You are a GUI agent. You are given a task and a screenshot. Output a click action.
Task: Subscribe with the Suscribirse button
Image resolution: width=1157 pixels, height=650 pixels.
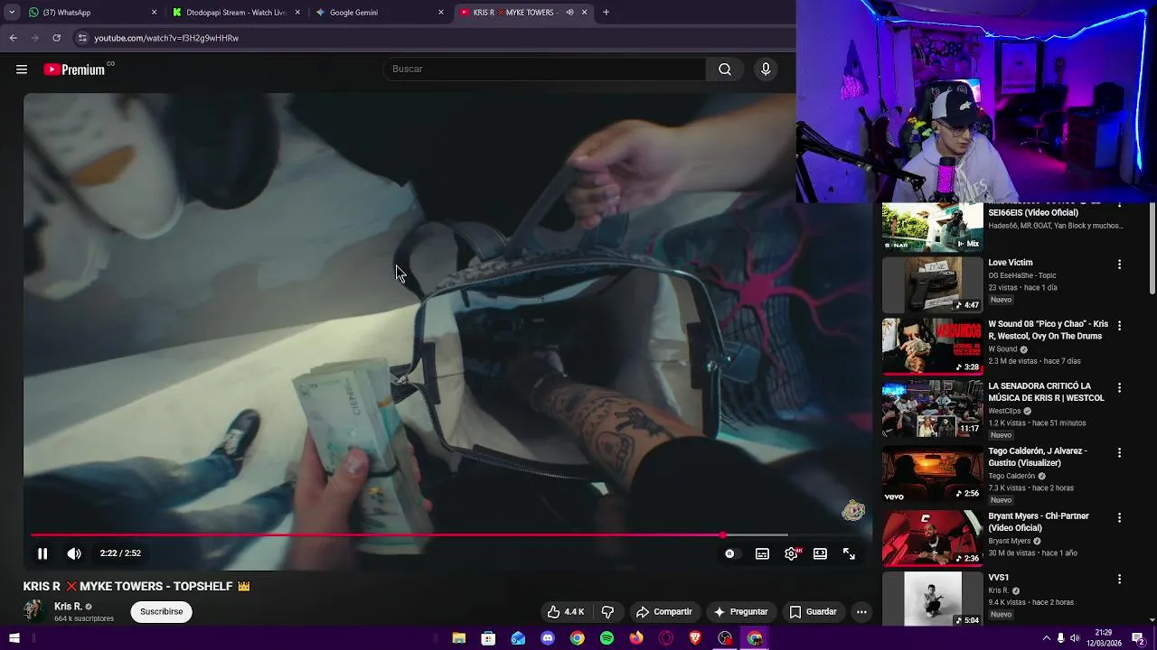point(161,611)
